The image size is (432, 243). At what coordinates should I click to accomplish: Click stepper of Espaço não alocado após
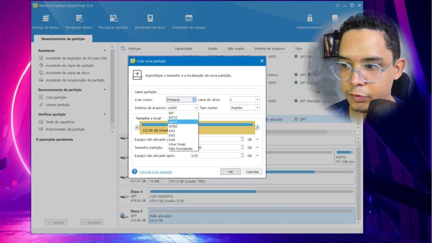tap(242, 156)
